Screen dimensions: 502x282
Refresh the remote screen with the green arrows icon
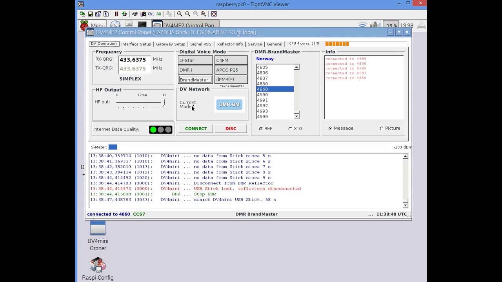click(x=124, y=14)
